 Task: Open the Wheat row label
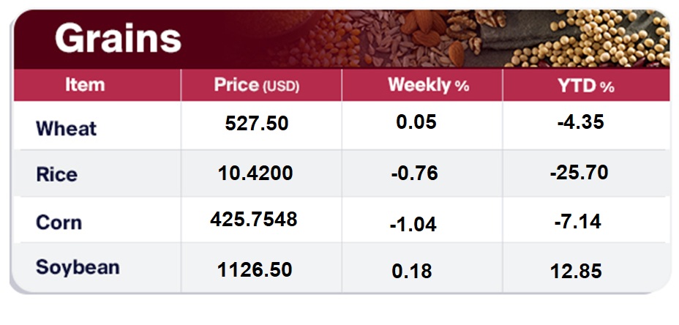pyautogui.click(x=66, y=129)
